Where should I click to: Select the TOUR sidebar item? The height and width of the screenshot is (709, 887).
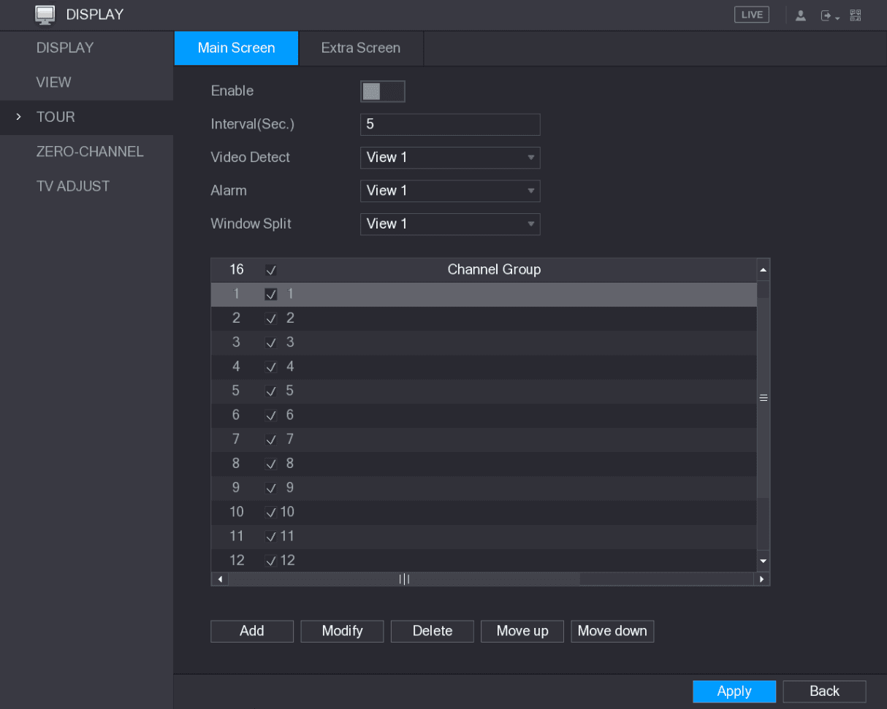click(86, 117)
